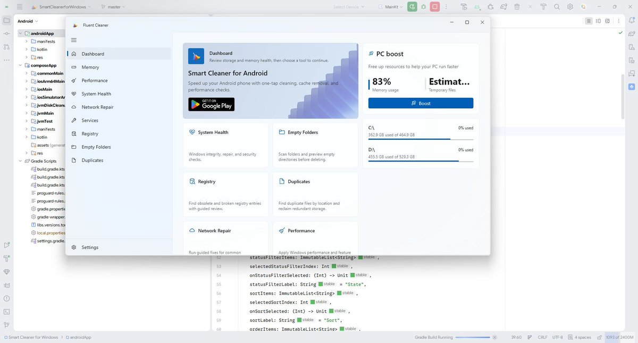The height and width of the screenshot is (343, 638).
Task: Collapse the androidApp module node
Action: [20, 34]
